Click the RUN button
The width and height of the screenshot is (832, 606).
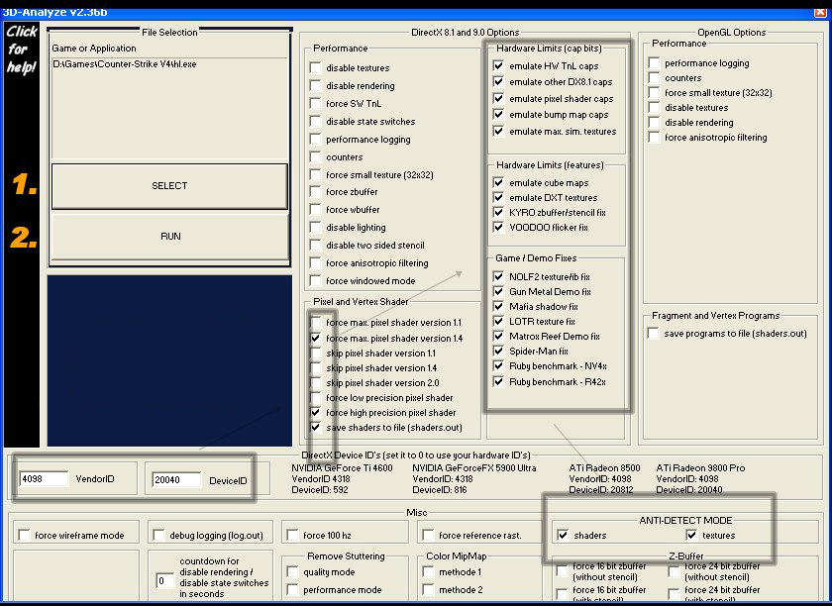(x=168, y=236)
